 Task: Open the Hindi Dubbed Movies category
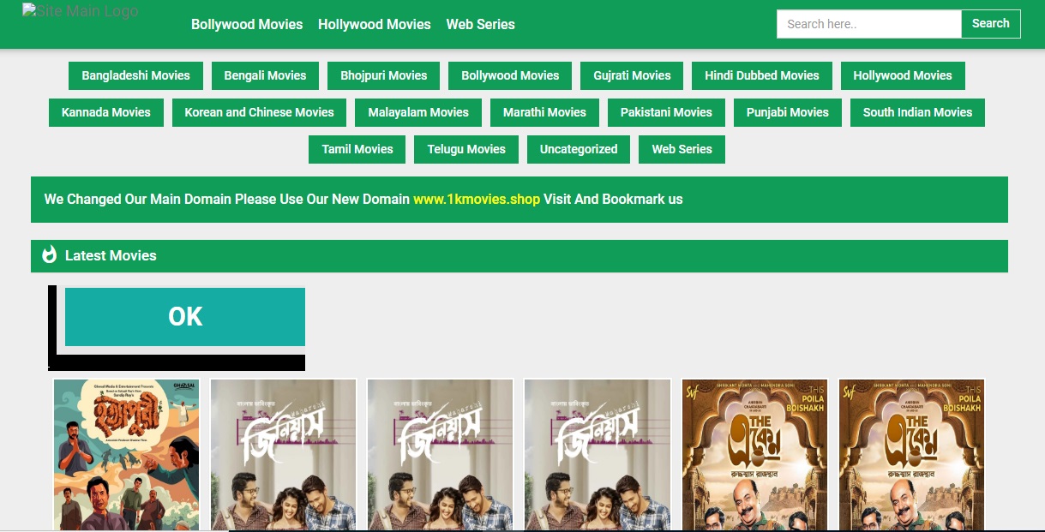pyautogui.click(x=761, y=75)
